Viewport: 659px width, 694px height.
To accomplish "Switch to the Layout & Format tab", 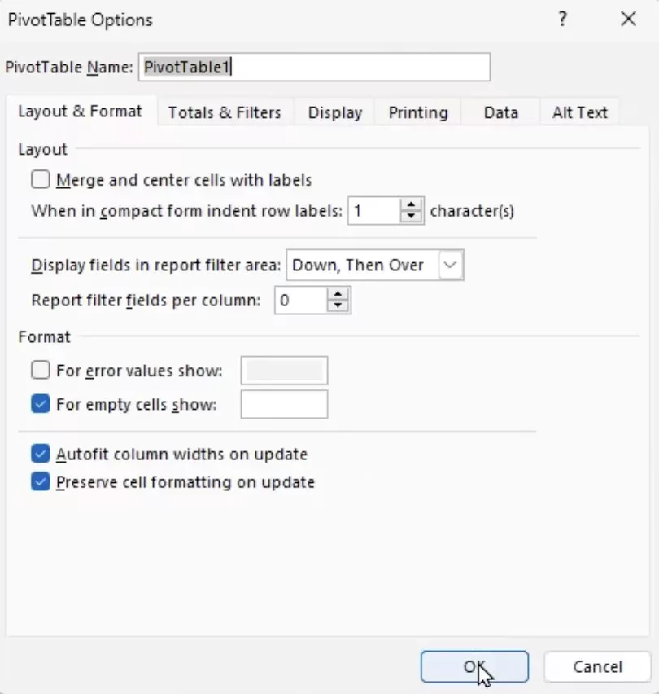I will (x=80, y=112).
